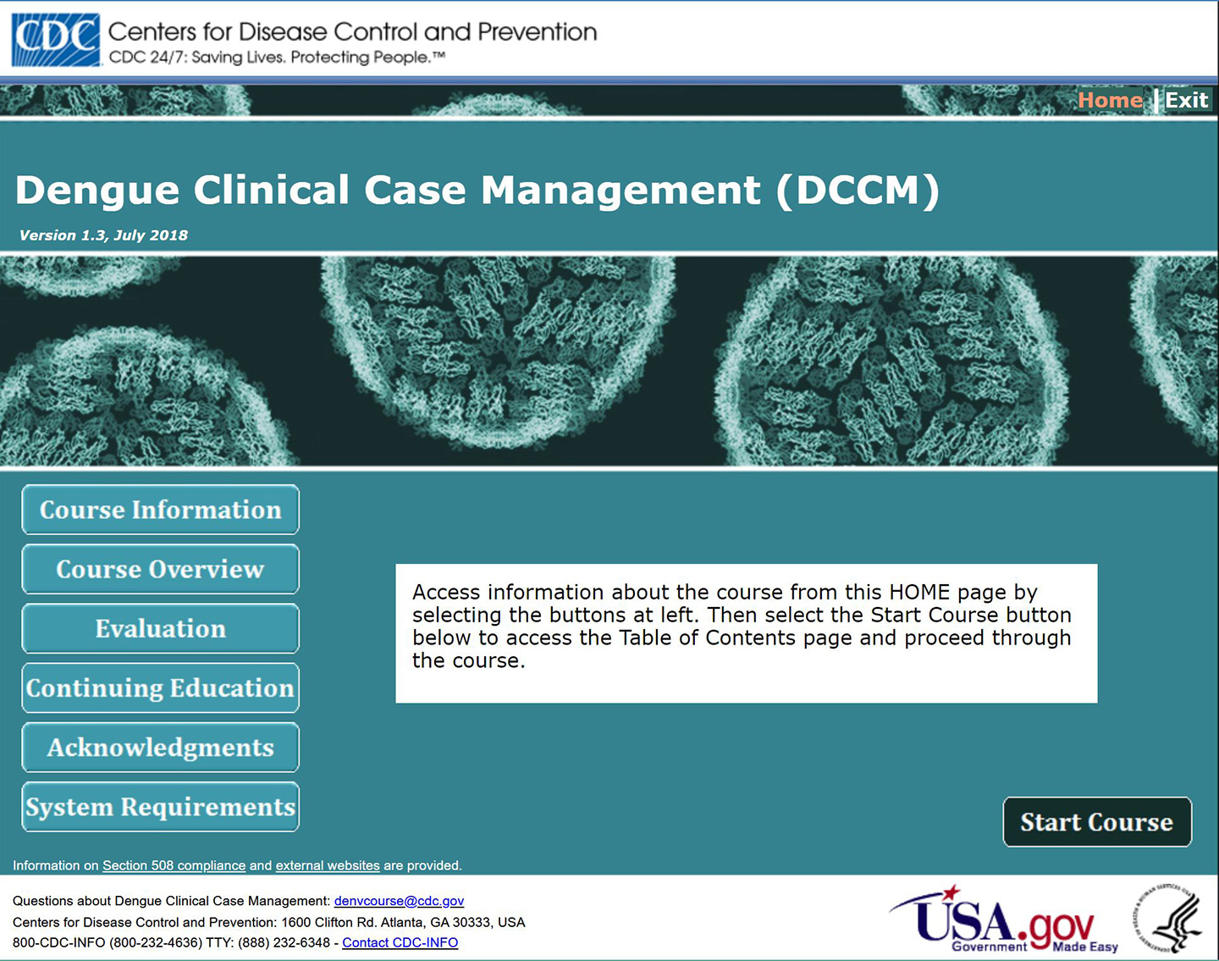Screen dimensions: 1219x961
Task: Open Continuing Education details
Action: (x=160, y=688)
